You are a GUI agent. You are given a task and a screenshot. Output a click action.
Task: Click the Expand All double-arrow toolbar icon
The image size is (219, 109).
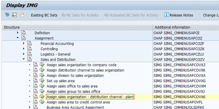[7, 15]
